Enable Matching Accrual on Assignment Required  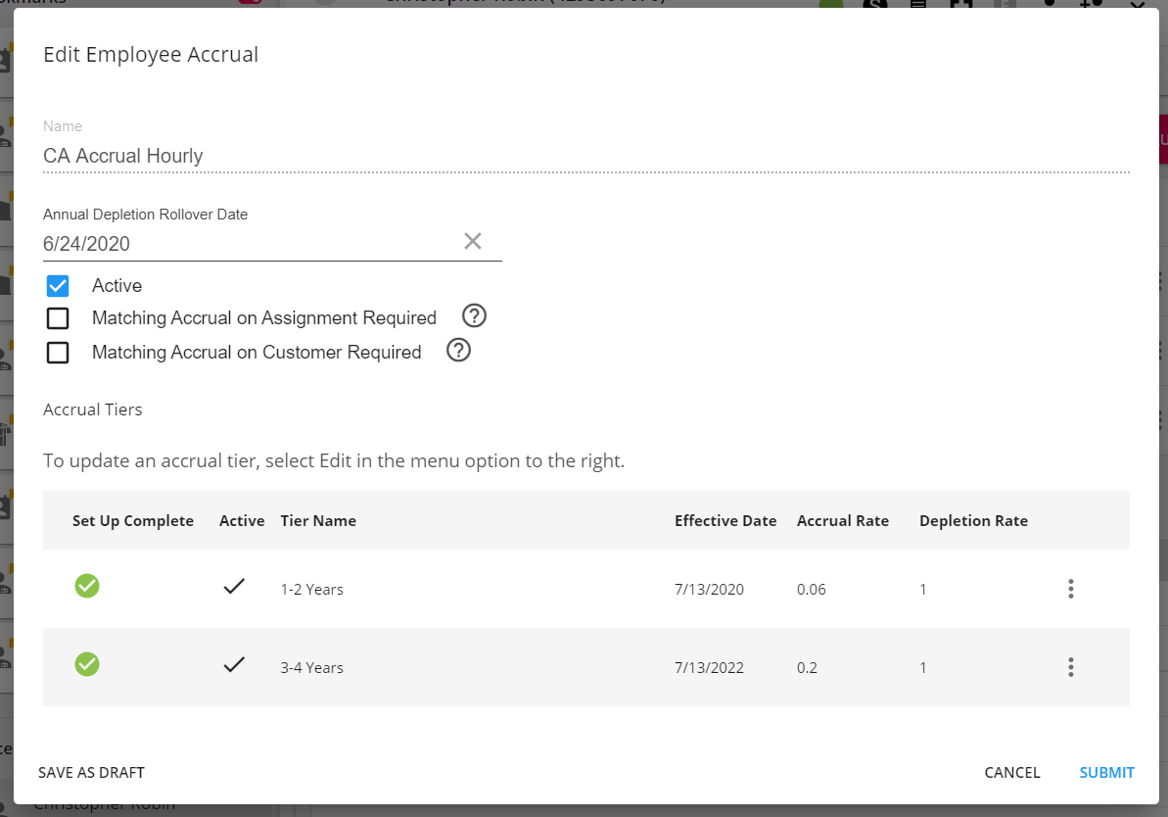[58, 318]
